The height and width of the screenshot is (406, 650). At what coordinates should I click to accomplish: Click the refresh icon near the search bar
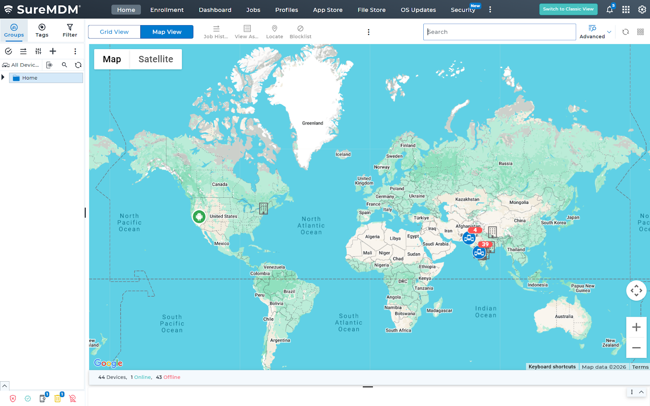pyautogui.click(x=626, y=32)
